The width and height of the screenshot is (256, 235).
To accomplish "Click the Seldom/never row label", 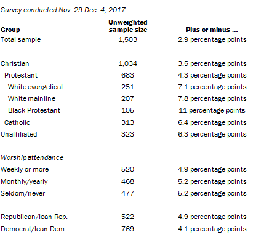I will click(x=23, y=193).
